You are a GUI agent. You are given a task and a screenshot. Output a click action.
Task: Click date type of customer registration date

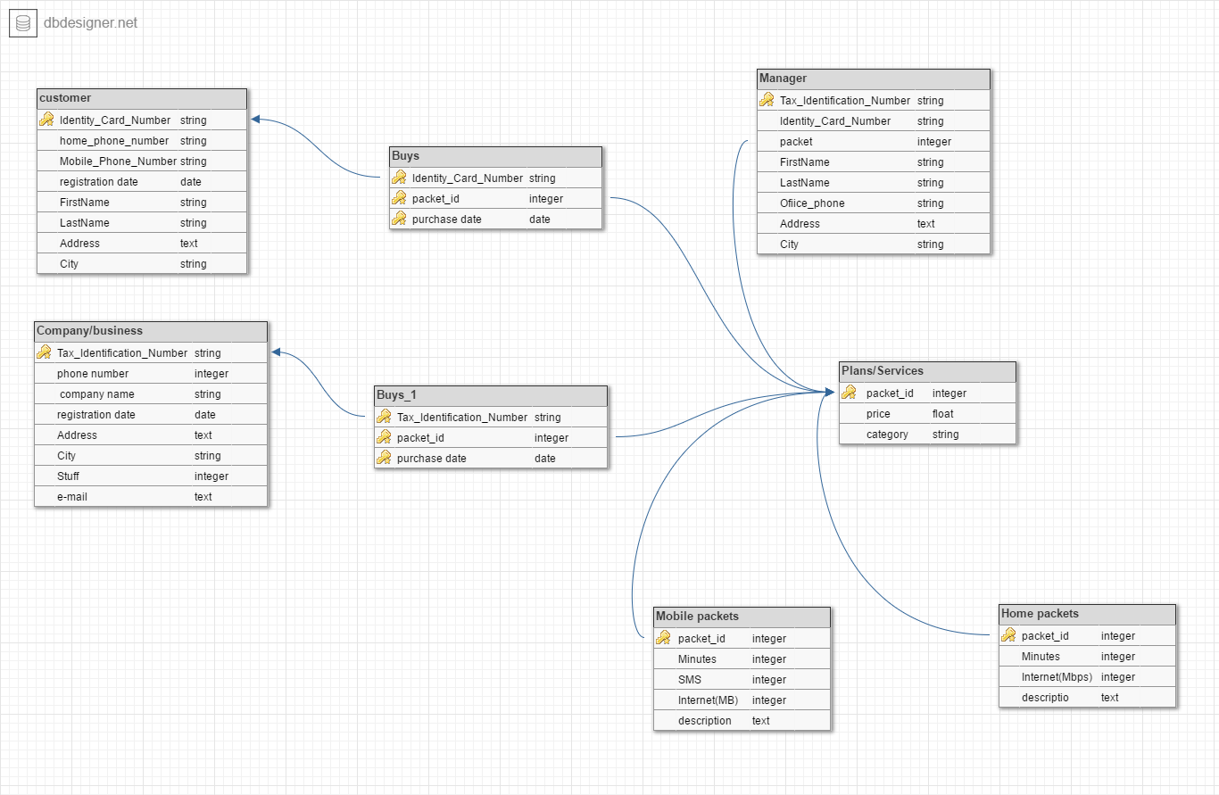pos(191,182)
